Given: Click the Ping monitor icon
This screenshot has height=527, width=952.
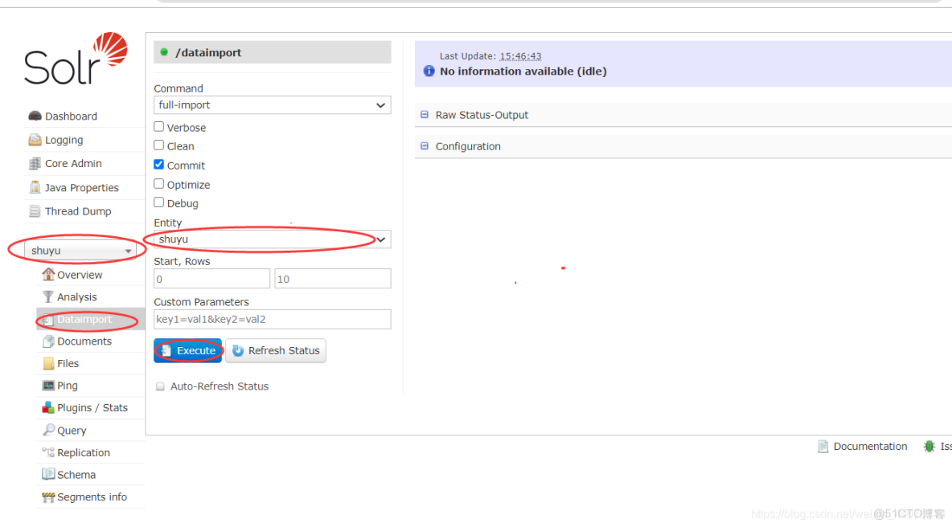Looking at the screenshot, I should [x=48, y=385].
